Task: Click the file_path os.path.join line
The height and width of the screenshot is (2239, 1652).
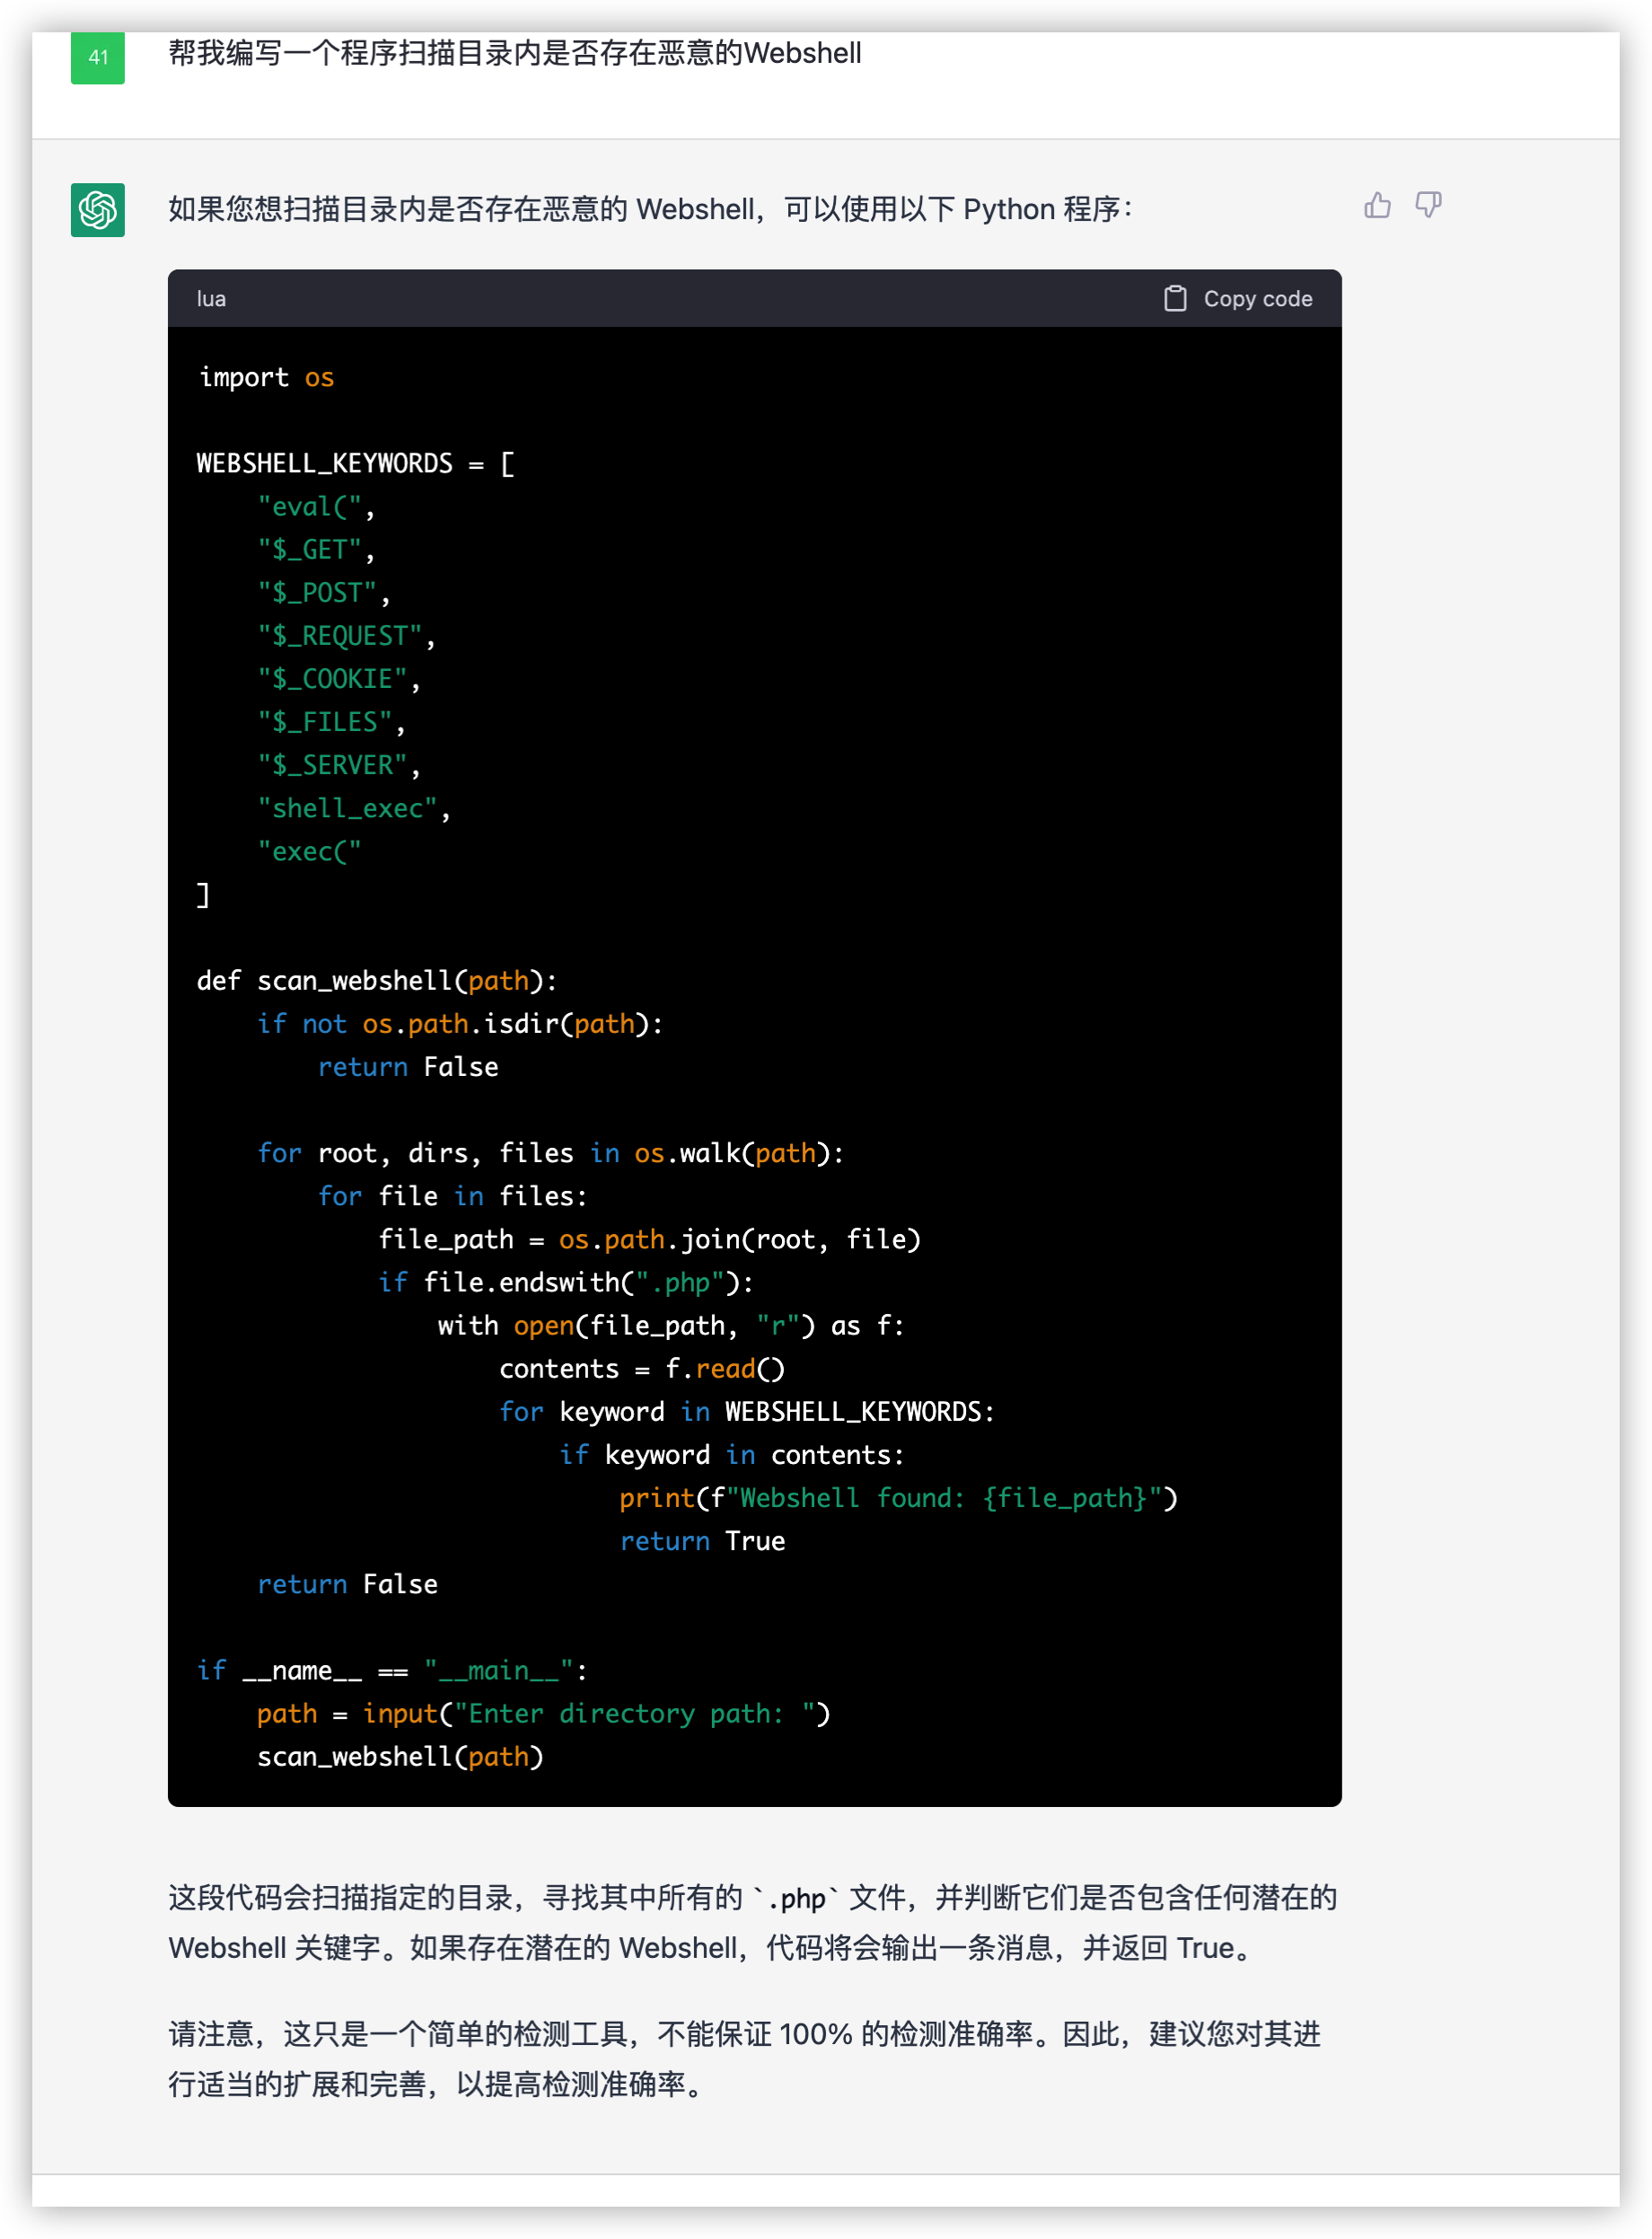Action: [650, 1239]
